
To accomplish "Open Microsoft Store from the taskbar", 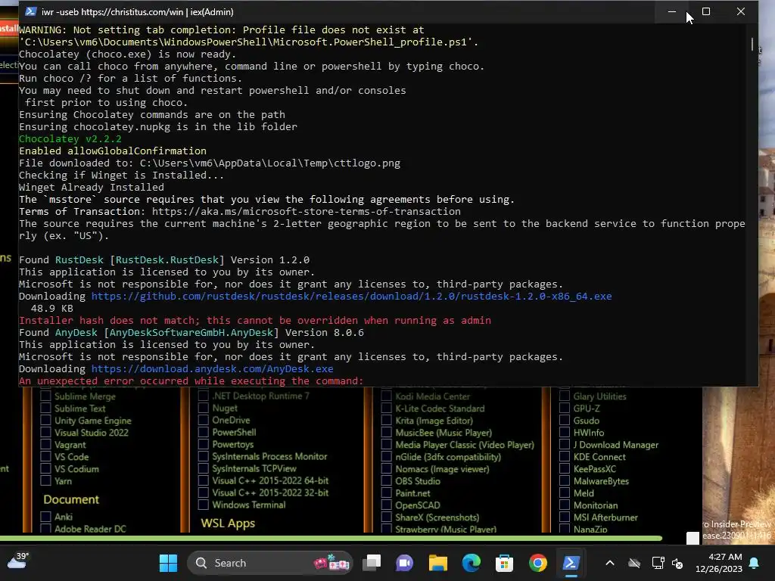I will 504,563.
